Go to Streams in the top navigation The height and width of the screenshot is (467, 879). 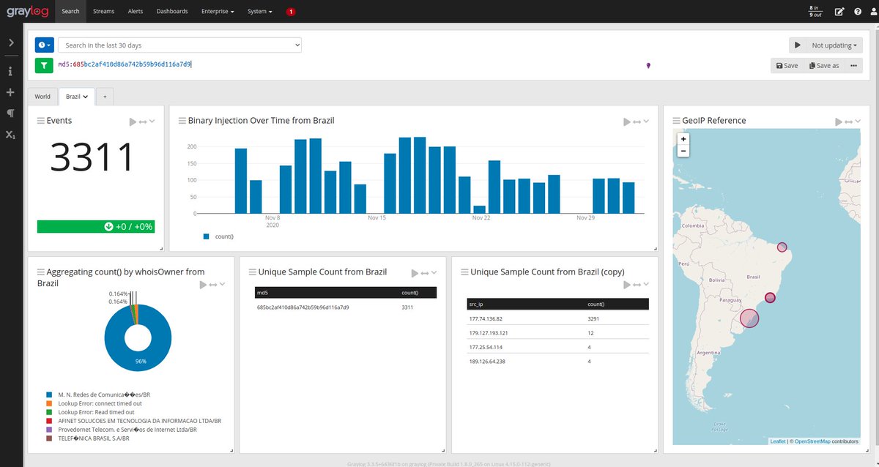click(x=104, y=12)
